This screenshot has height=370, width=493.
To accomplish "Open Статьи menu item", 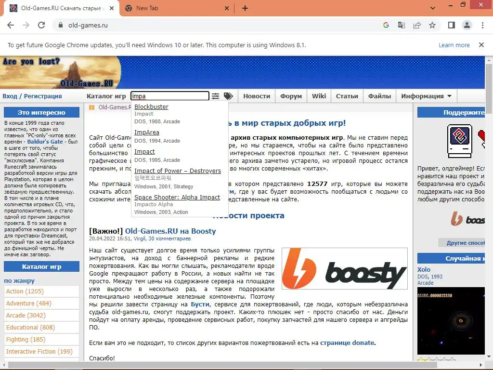I will pyautogui.click(x=347, y=96).
